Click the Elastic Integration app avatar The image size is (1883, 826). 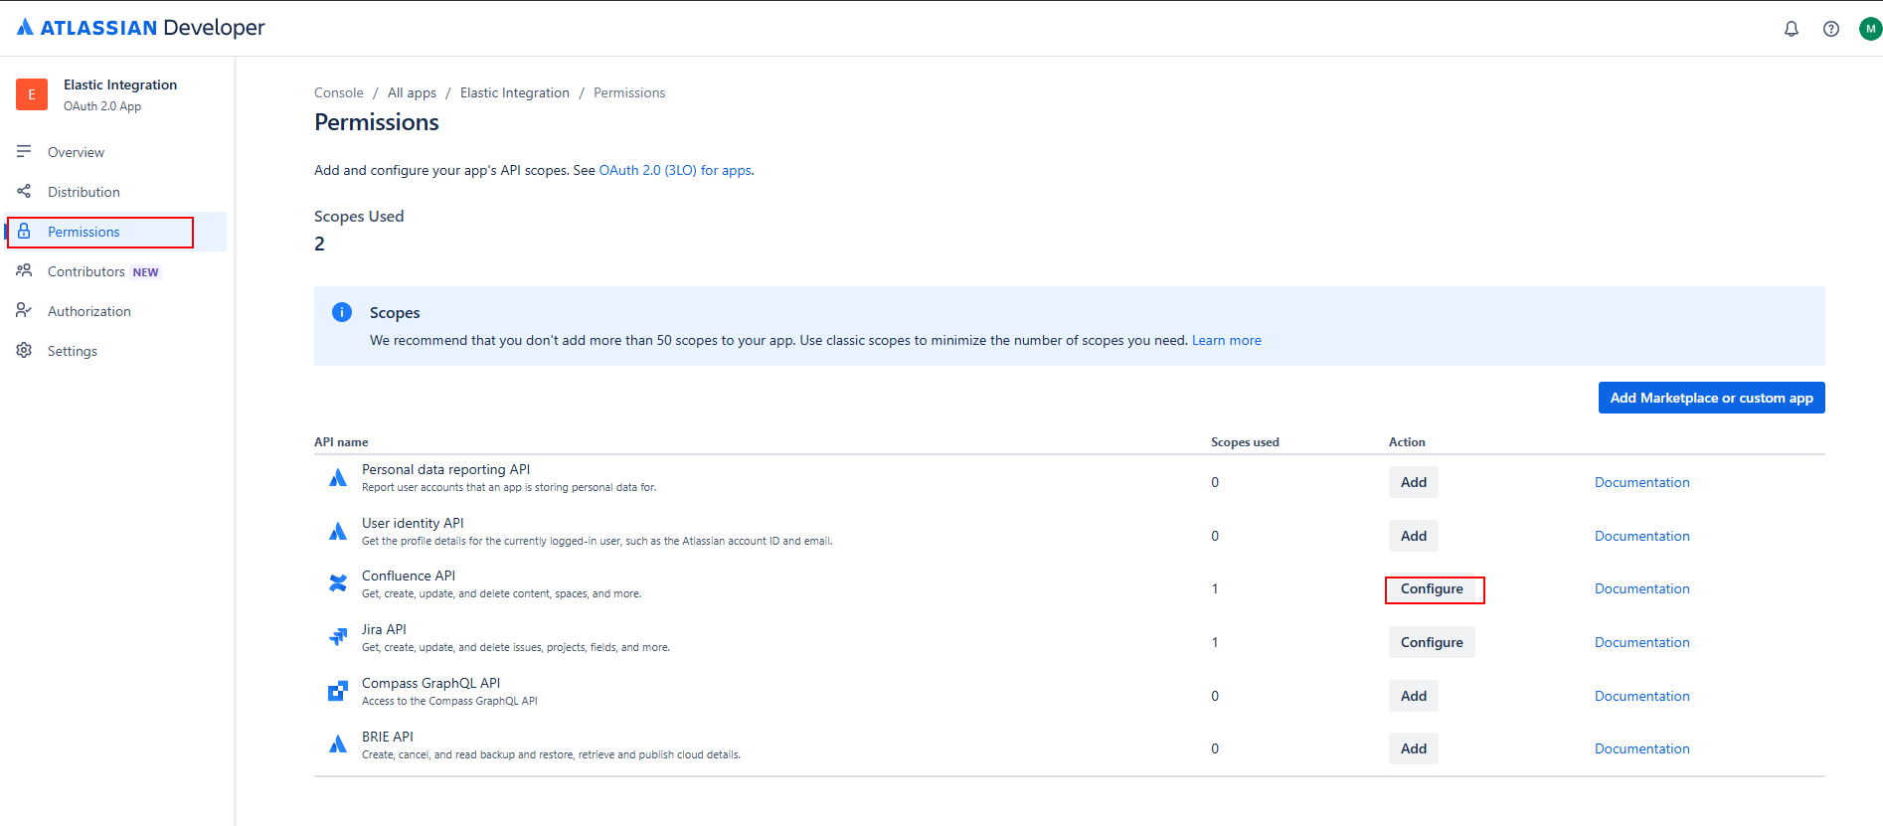(32, 94)
